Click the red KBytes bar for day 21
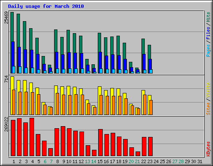Viewport: 213px width, 166px height. pyautogui.click(x=138, y=154)
